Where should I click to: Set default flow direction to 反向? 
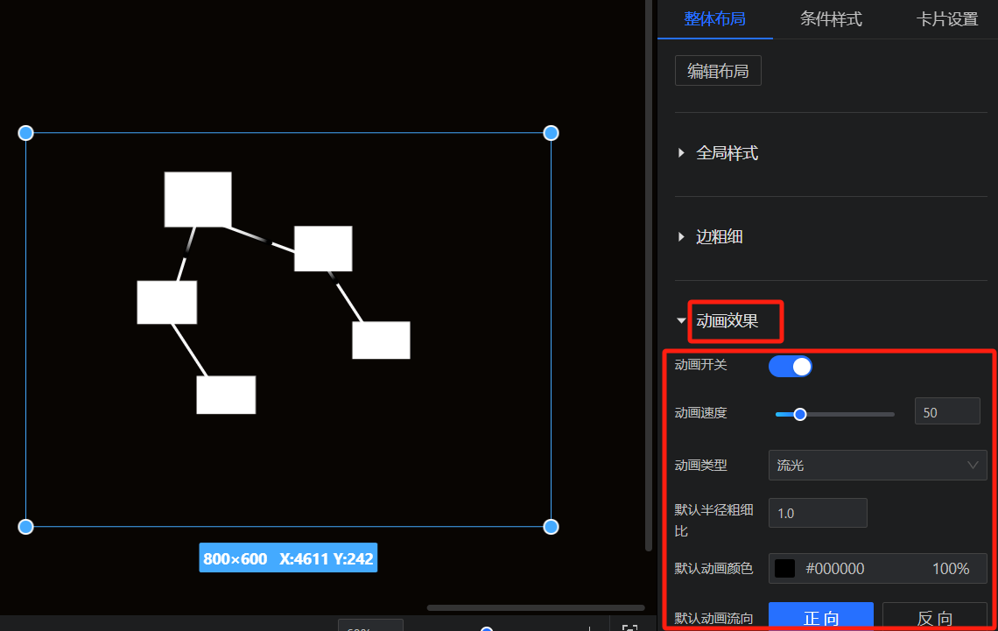point(934,617)
